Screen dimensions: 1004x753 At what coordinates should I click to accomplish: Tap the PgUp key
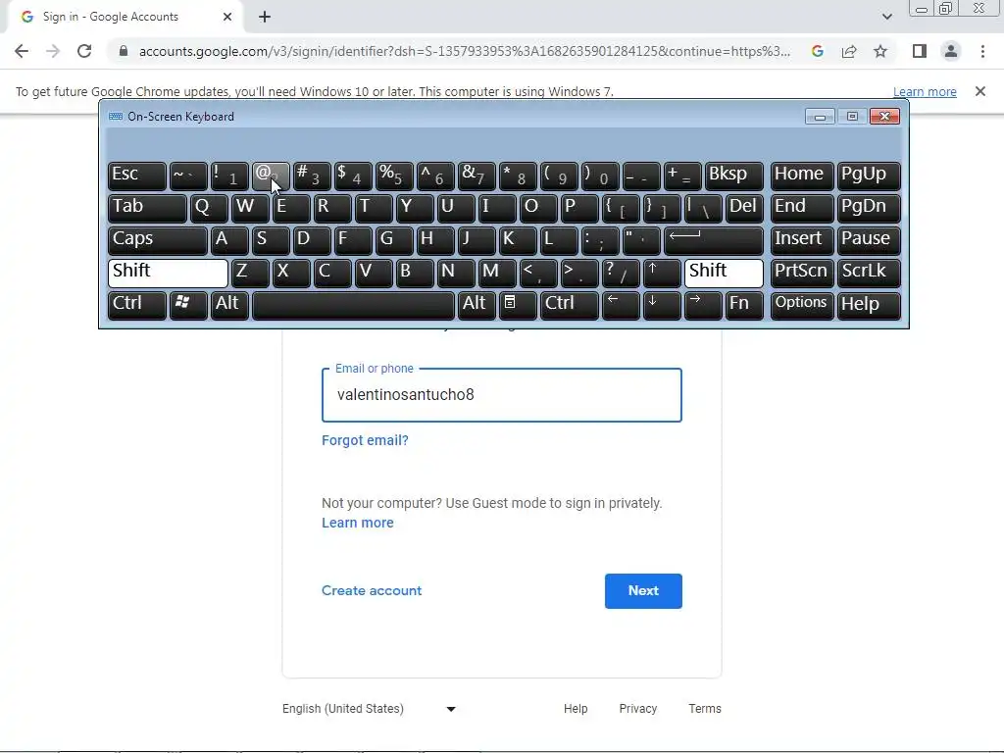pyautogui.click(x=869, y=176)
